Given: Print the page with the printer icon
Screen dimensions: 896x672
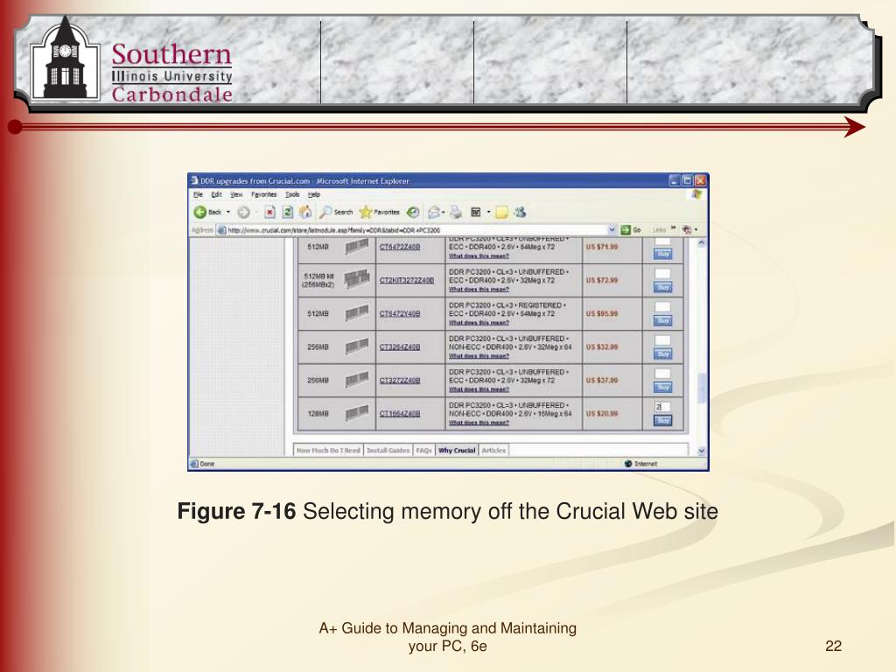Looking at the screenshot, I should coord(455,212).
